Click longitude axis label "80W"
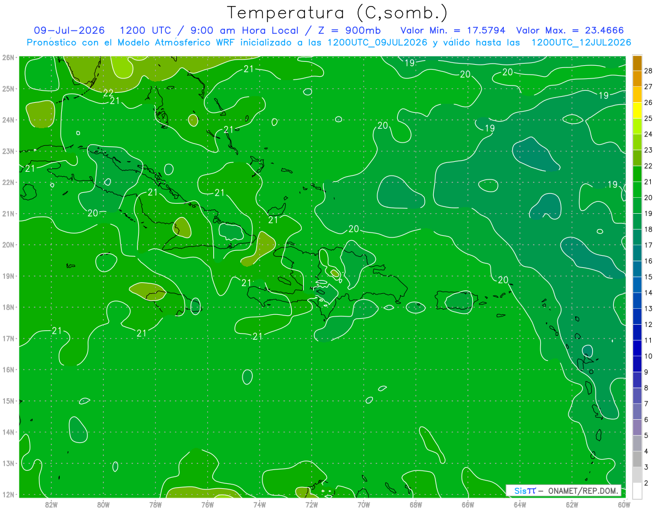The width and height of the screenshot is (663, 512). click(x=103, y=504)
